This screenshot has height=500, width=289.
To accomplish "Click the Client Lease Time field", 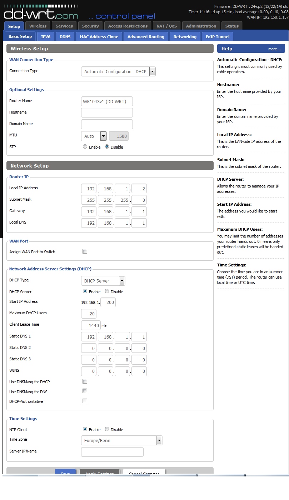I will coord(91,325).
